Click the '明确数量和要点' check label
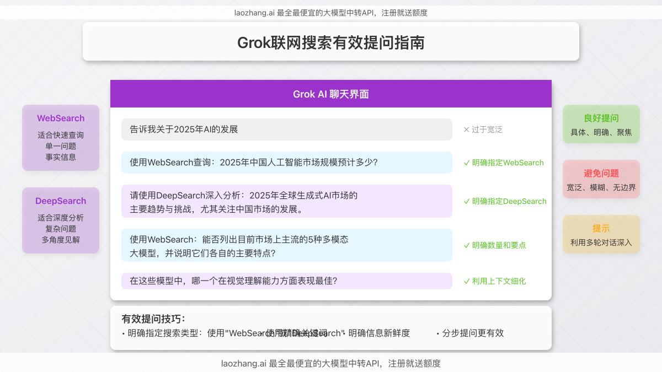This screenshot has height=372, width=662. (495, 245)
